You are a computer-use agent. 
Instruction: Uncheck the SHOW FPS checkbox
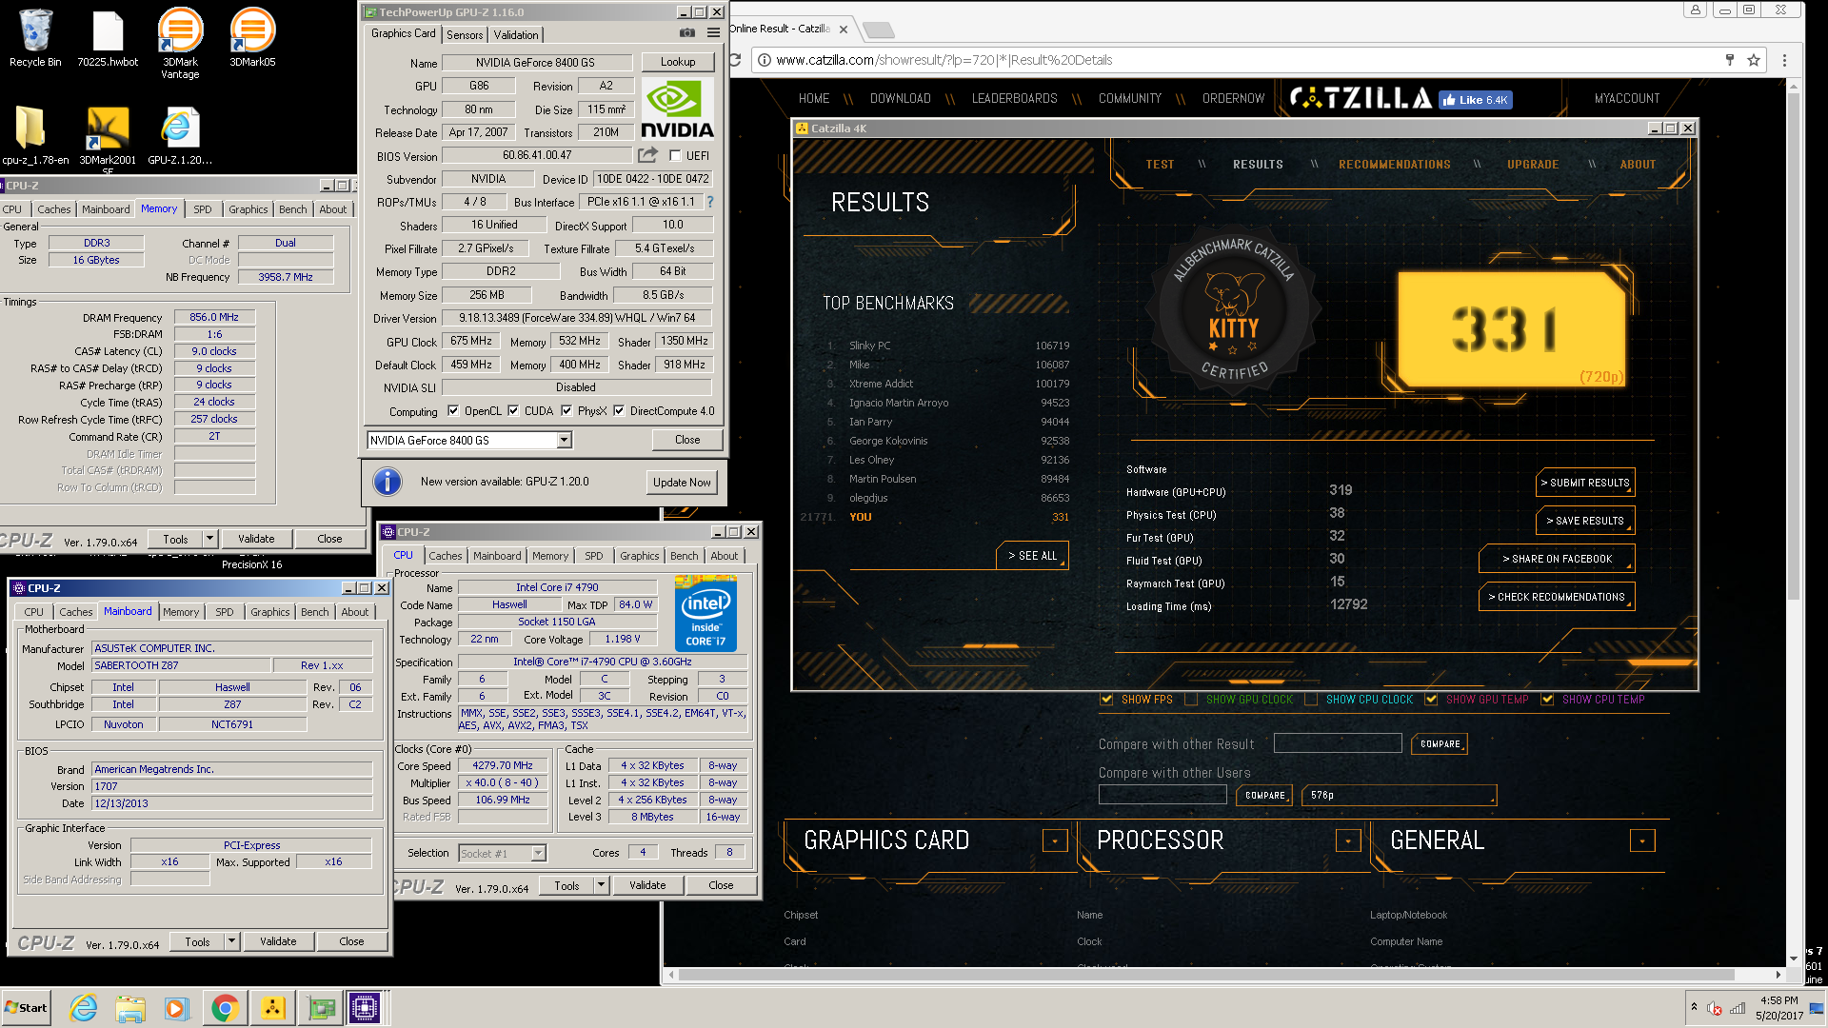click(x=1106, y=700)
